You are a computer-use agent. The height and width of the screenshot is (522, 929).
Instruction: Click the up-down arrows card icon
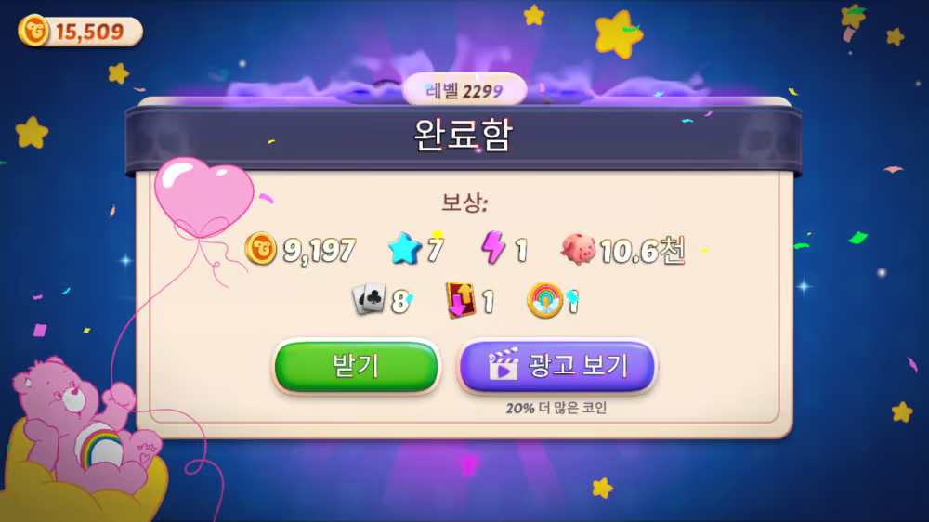[x=461, y=300]
